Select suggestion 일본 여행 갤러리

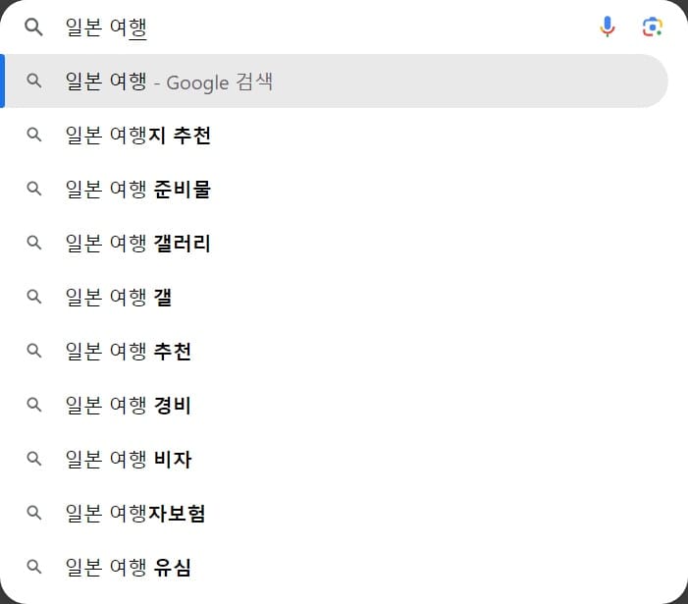(x=138, y=244)
